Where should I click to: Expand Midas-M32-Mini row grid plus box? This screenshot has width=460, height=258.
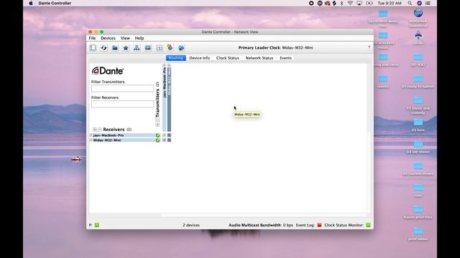165,140
